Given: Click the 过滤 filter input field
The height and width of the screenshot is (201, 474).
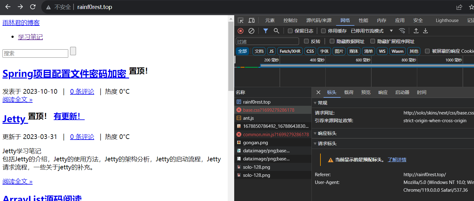Looking at the screenshot, I should click(267, 42).
